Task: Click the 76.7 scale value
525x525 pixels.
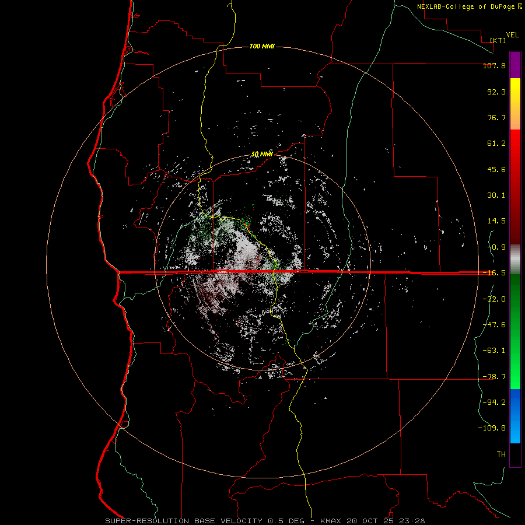Action: (x=496, y=117)
